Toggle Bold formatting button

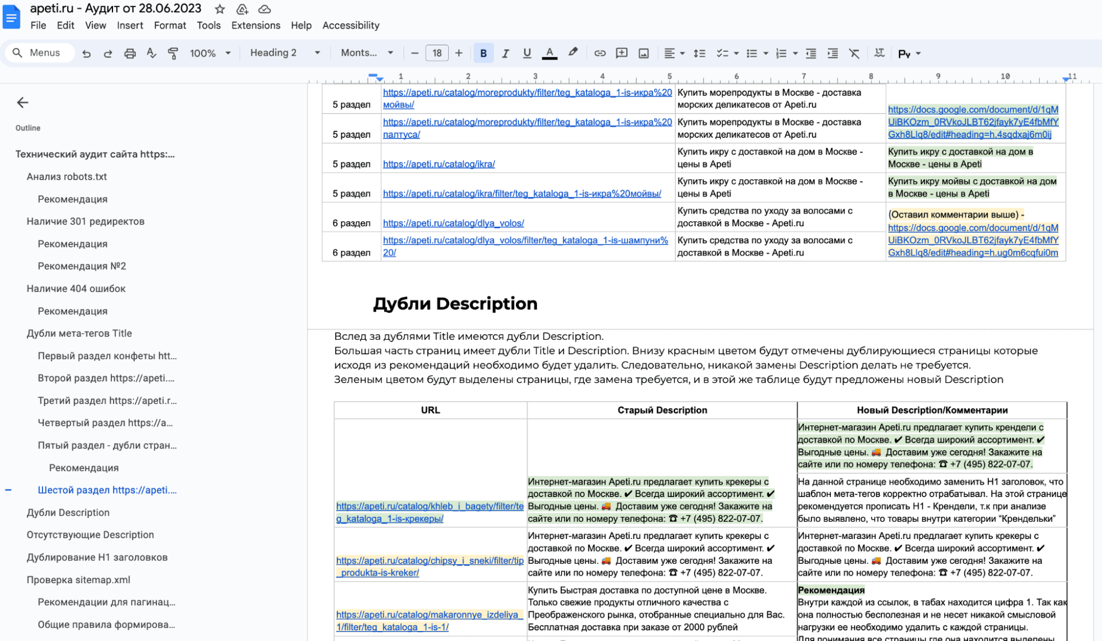(x=483, y=54)
